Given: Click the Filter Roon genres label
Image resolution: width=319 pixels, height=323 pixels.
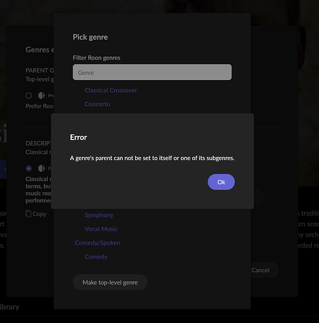Looking at the screenshot, I should [x=96, y=58].
